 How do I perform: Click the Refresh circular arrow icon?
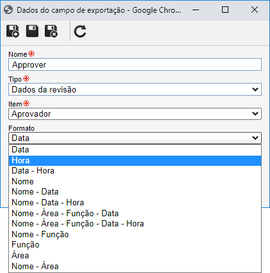[x=80, y=31]
